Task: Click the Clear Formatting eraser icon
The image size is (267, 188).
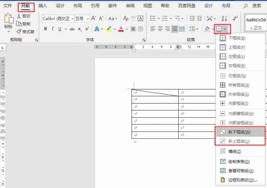Action: tap(125, 18)
